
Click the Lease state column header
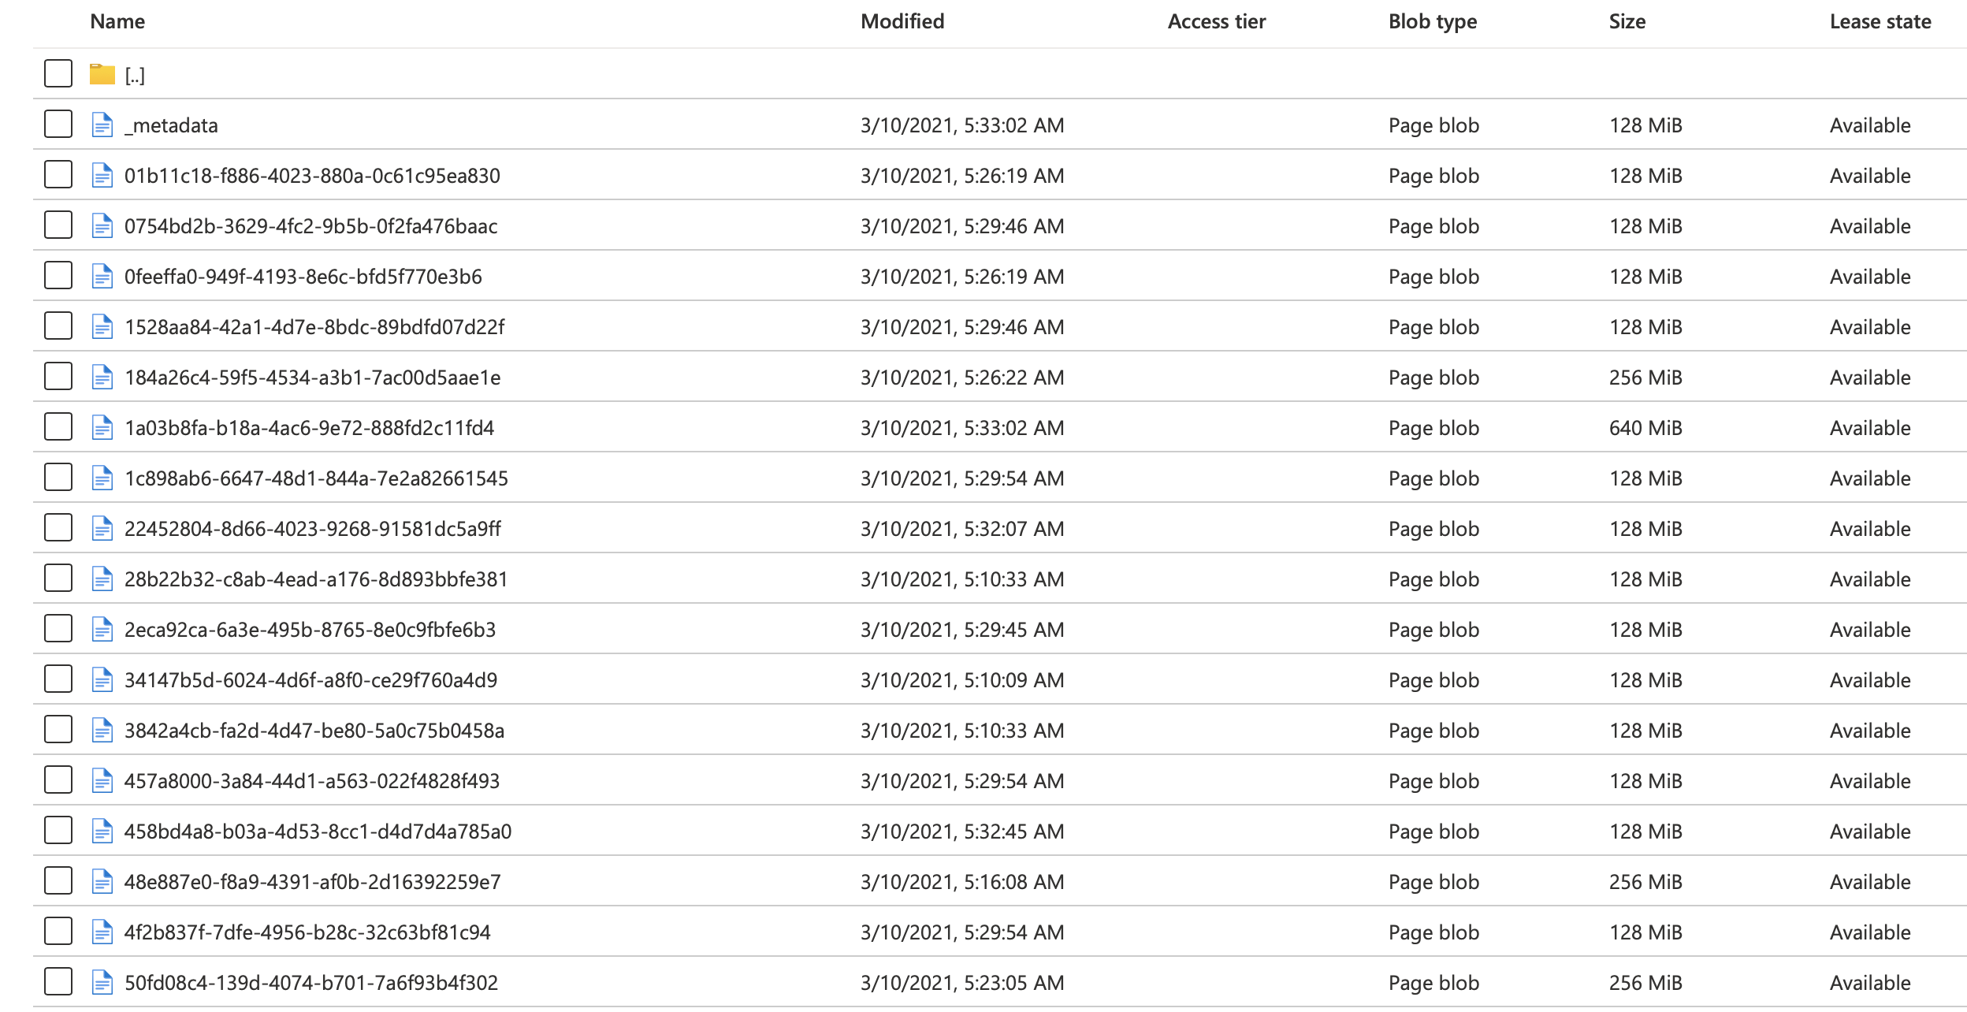pos(1880,22)
